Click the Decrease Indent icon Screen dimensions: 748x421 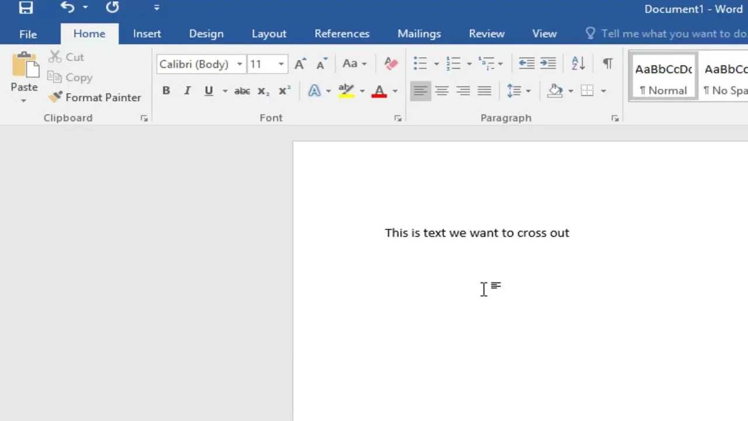pos(527,64)
